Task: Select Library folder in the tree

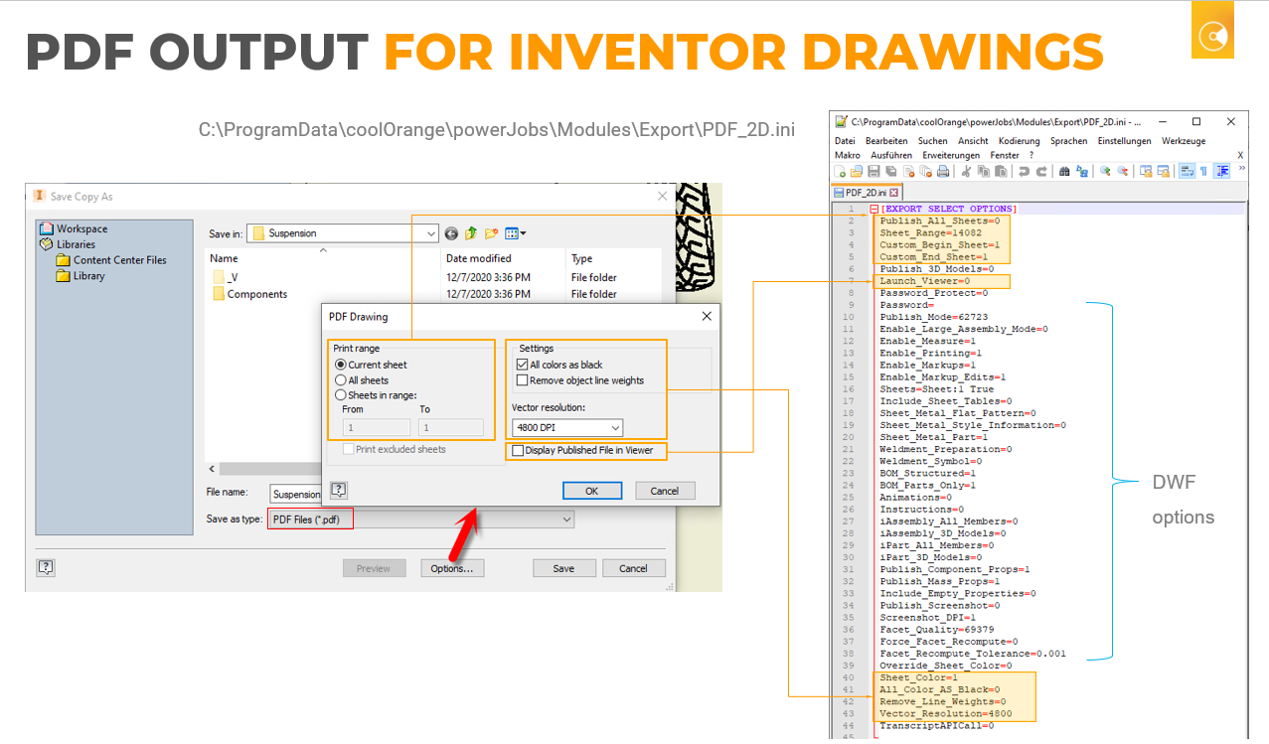Action: coord(80,276)
